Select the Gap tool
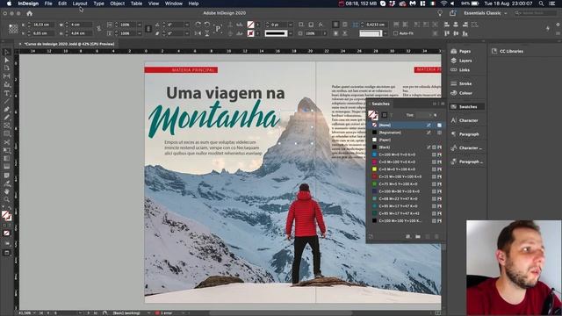The width and height of the screenshot is (562, 316). tap(6, 76)
